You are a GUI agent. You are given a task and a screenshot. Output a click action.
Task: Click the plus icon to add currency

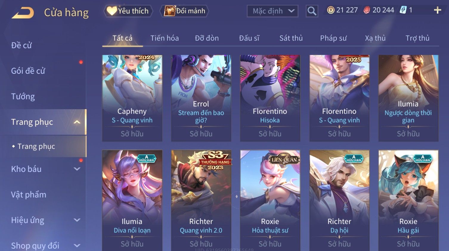[x=437, y=10]
